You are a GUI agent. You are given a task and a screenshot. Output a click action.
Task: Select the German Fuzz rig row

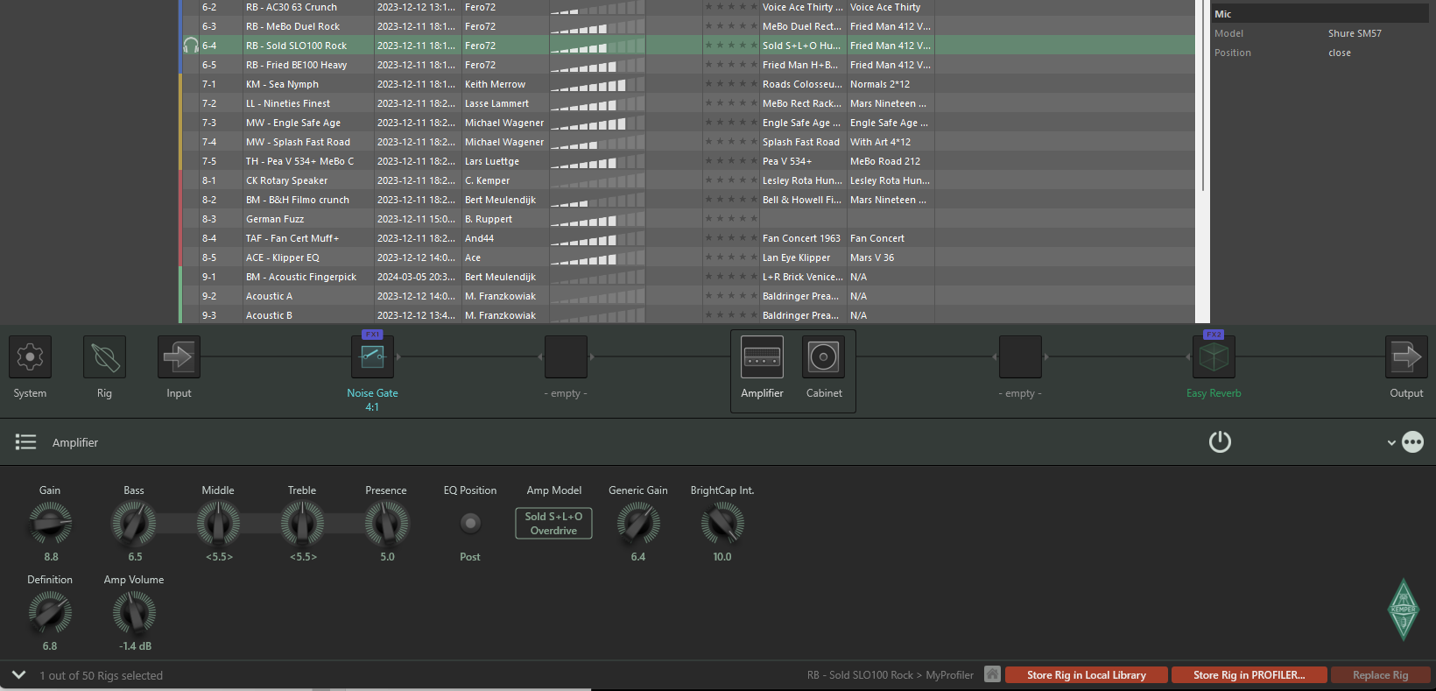tap(687, 219)
